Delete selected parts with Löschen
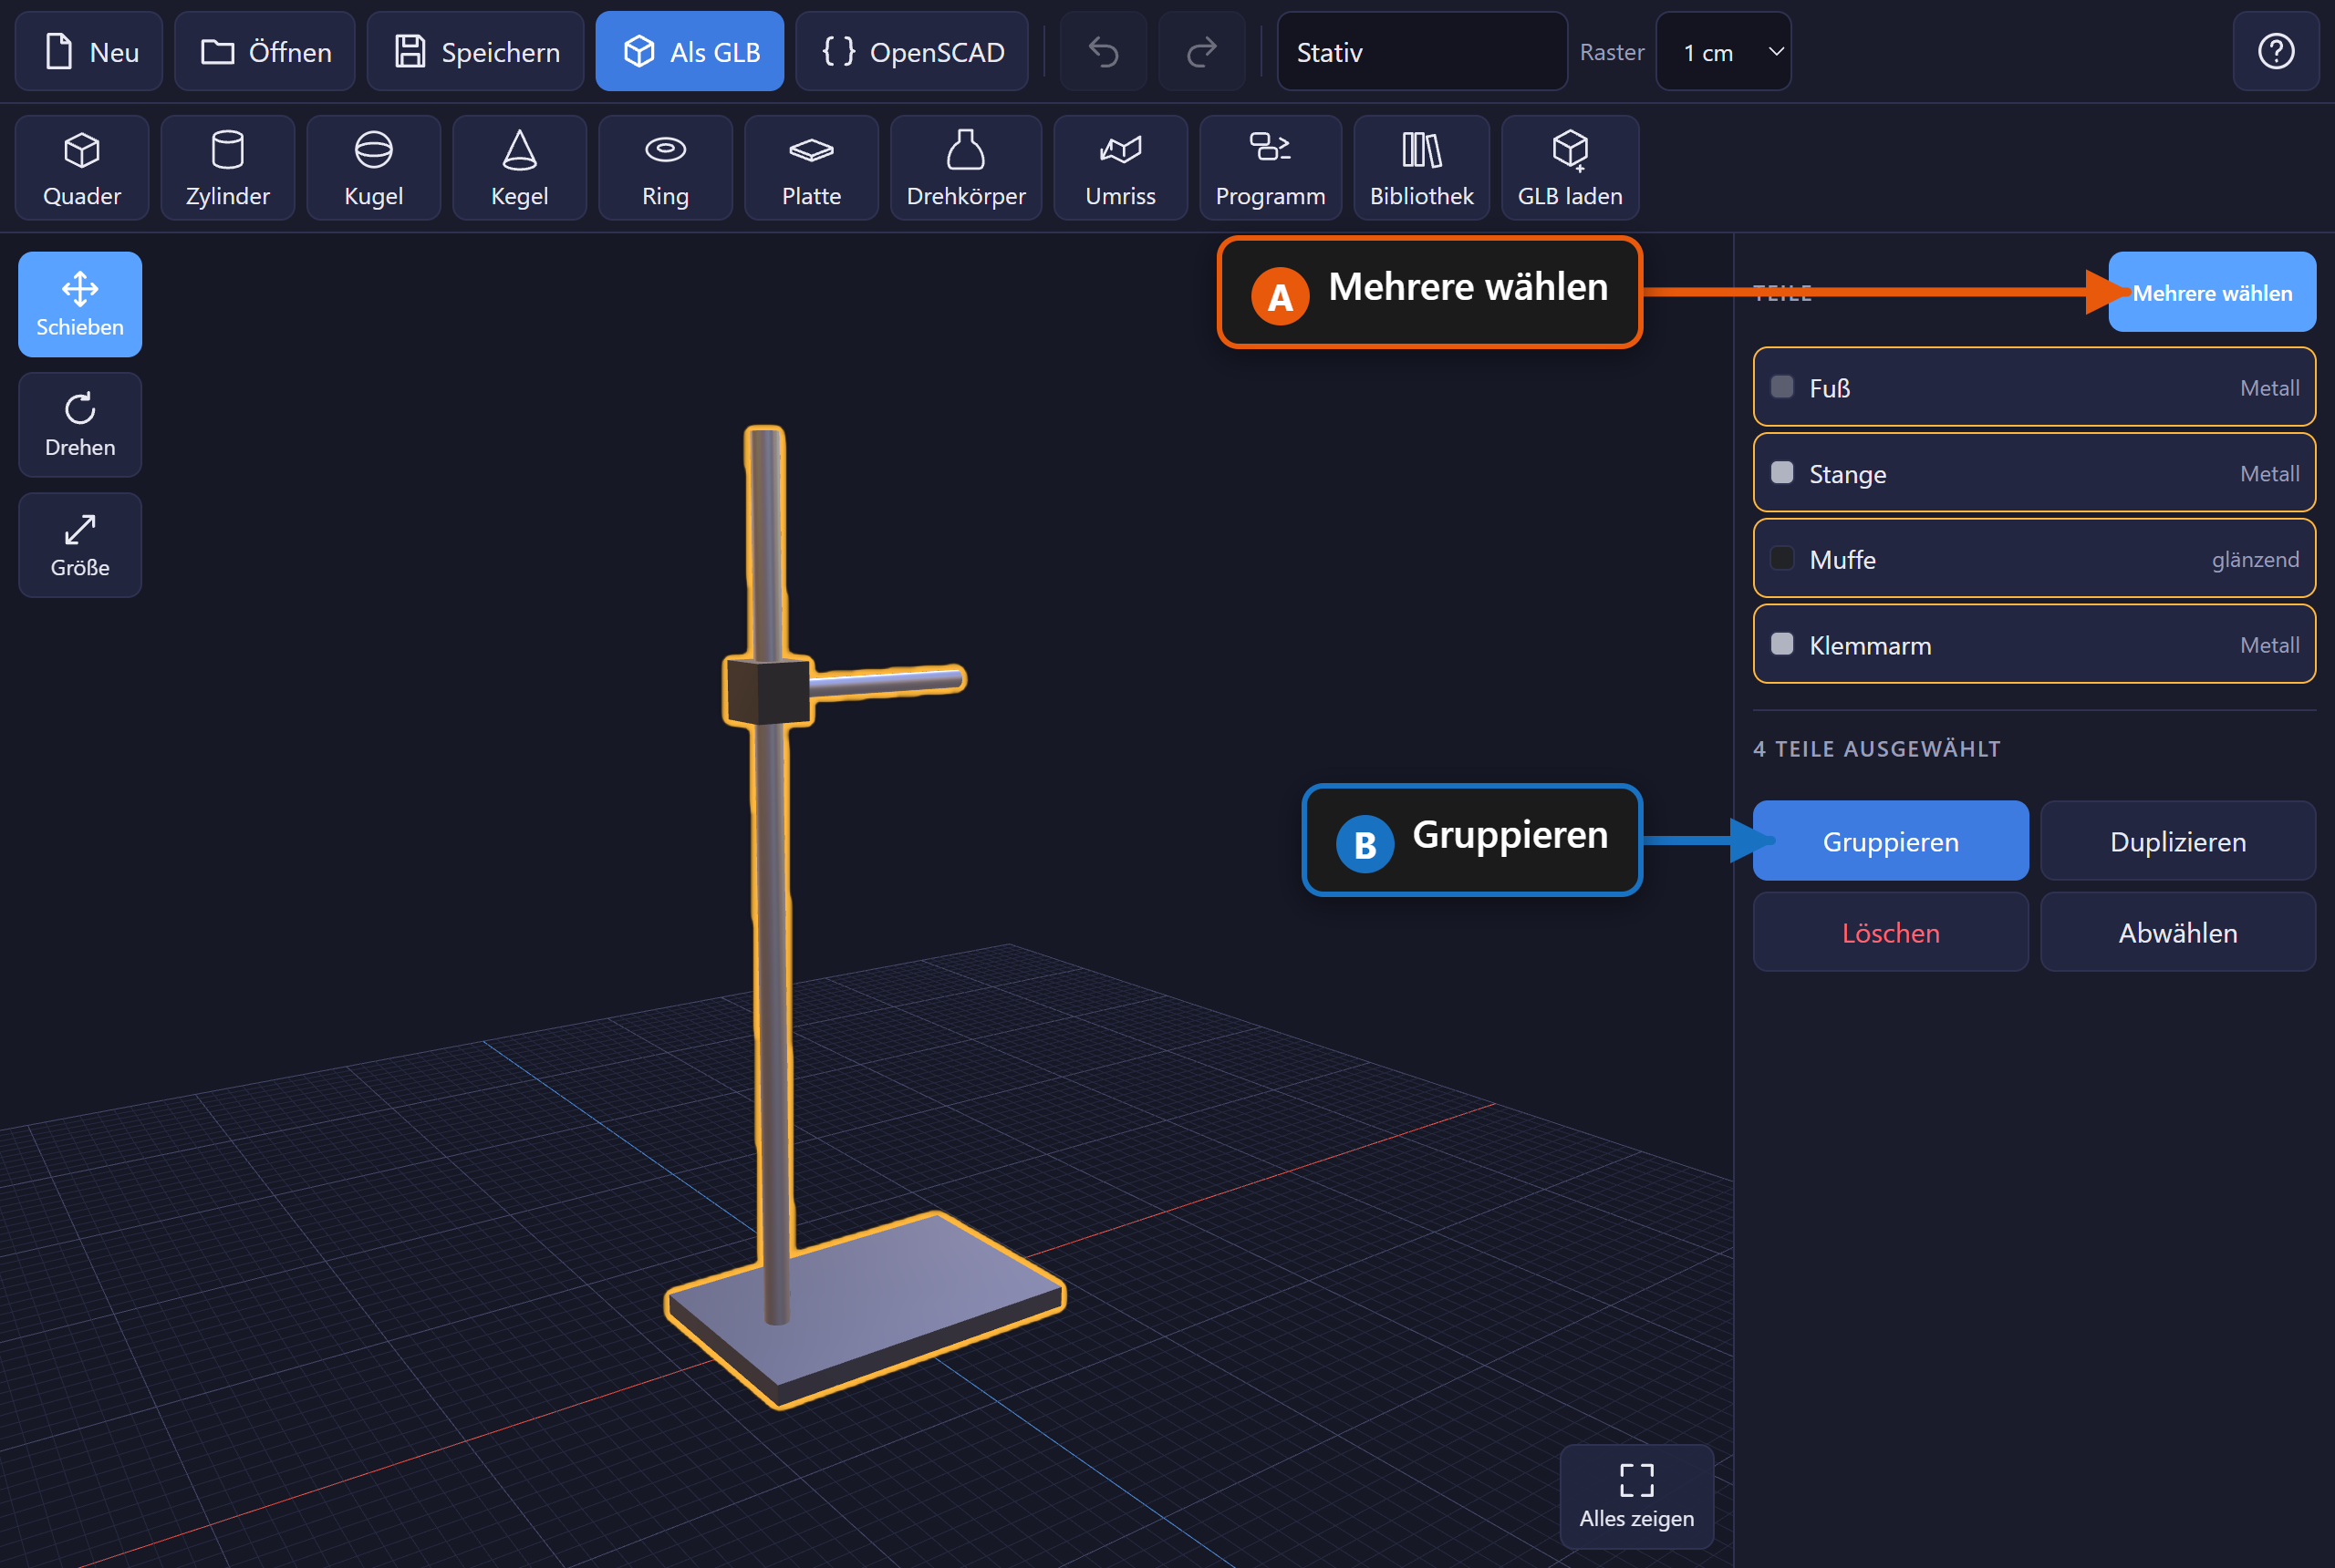This screenshot has width=2335, height=1568. point(1891,932)
